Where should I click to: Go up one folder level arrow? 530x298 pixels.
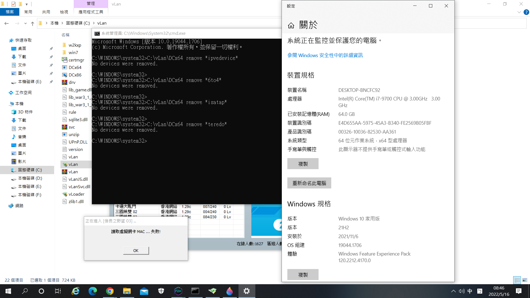click(33, 23)
